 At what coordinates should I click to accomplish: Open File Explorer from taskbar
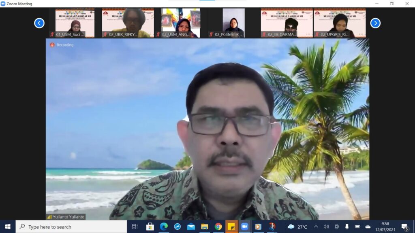pyautogui.click(x=205, y=227)
